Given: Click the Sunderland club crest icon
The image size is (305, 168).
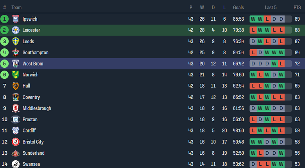Looking at the screenshot, I should coord(16,153).
